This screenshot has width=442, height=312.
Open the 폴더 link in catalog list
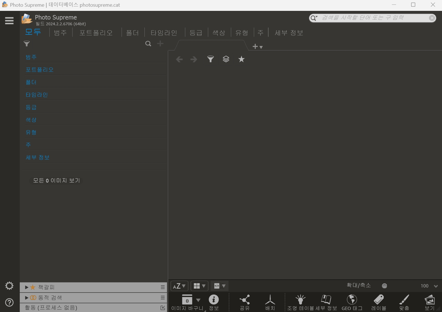tap(31, 82)
